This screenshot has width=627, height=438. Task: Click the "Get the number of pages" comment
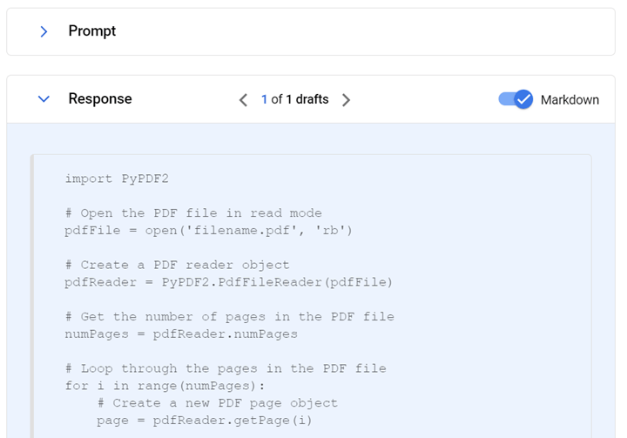(x=229, y=316)
